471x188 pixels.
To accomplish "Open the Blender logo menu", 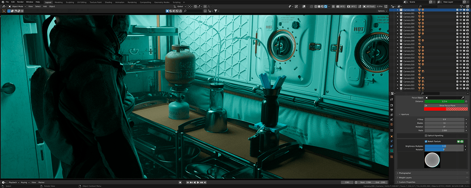I will click(2, 2).
